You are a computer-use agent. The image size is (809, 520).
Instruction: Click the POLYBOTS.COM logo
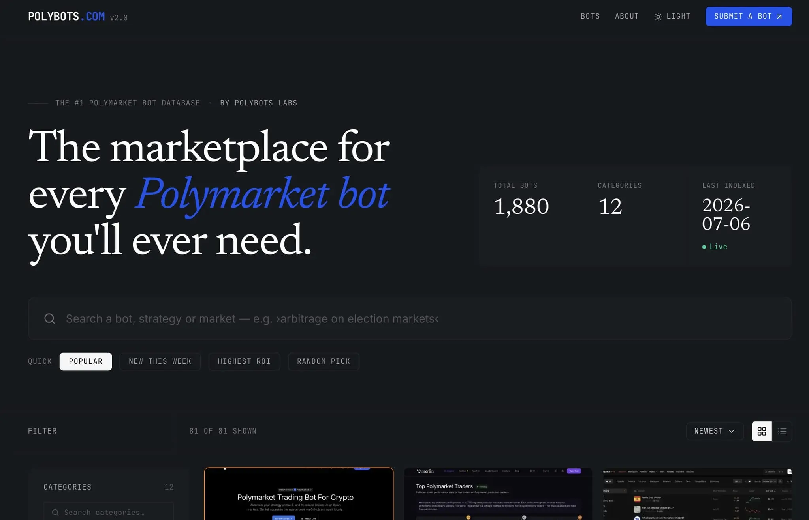66,17
